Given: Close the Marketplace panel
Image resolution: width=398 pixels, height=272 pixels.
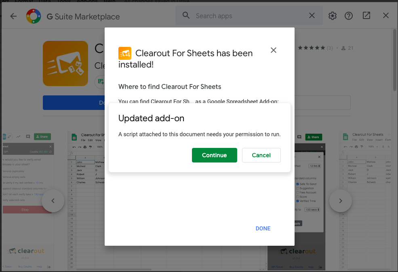Looking at the screenshot, I should pos(386,16).
